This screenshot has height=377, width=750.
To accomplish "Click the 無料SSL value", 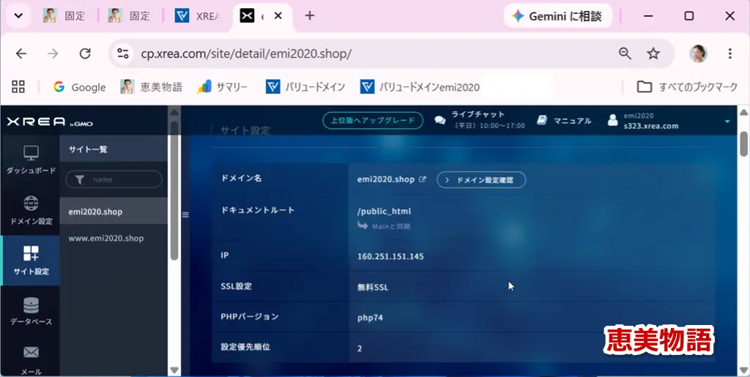I will point(373,288).
